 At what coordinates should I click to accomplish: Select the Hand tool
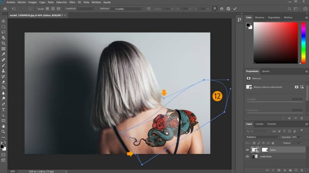(3, 126)
